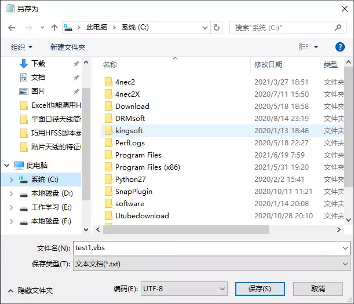
Task: Open 图片 quick access folder
Action: (38, 91)
